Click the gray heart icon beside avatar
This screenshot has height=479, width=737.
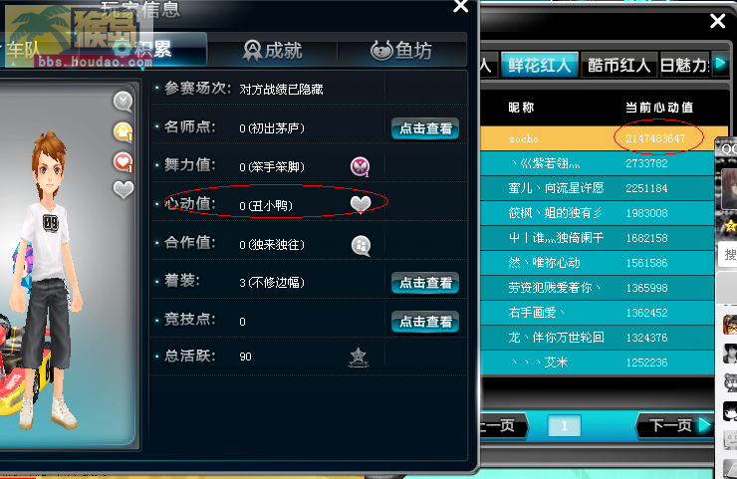(x=123, y=189)
